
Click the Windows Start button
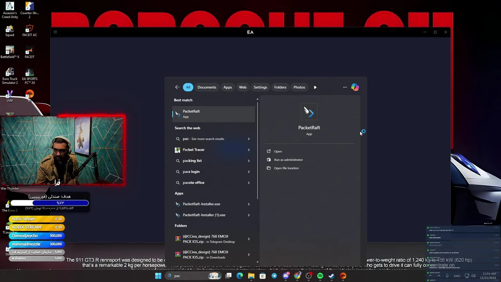tap(158, 276)
